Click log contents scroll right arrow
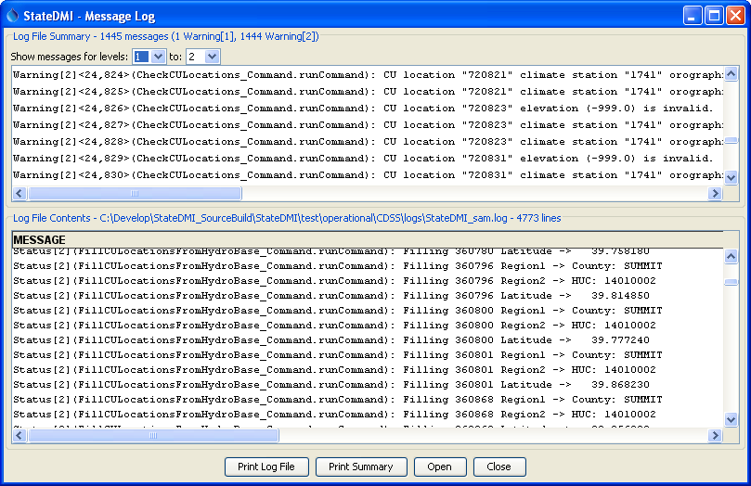The height and width of the screenshot is (486, 751). 715,435
